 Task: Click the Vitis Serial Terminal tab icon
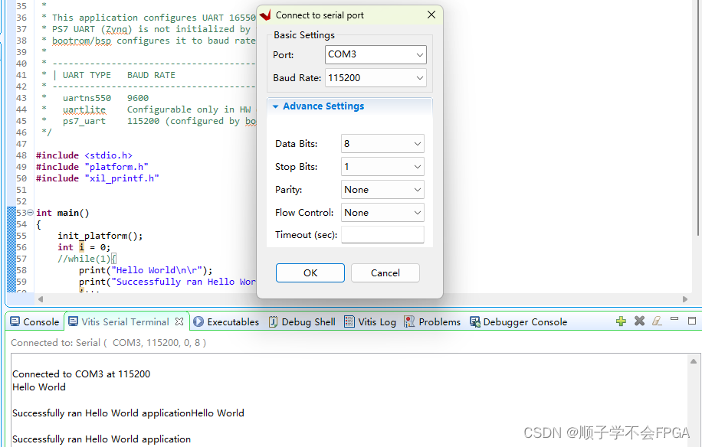(x=73, y=321)
